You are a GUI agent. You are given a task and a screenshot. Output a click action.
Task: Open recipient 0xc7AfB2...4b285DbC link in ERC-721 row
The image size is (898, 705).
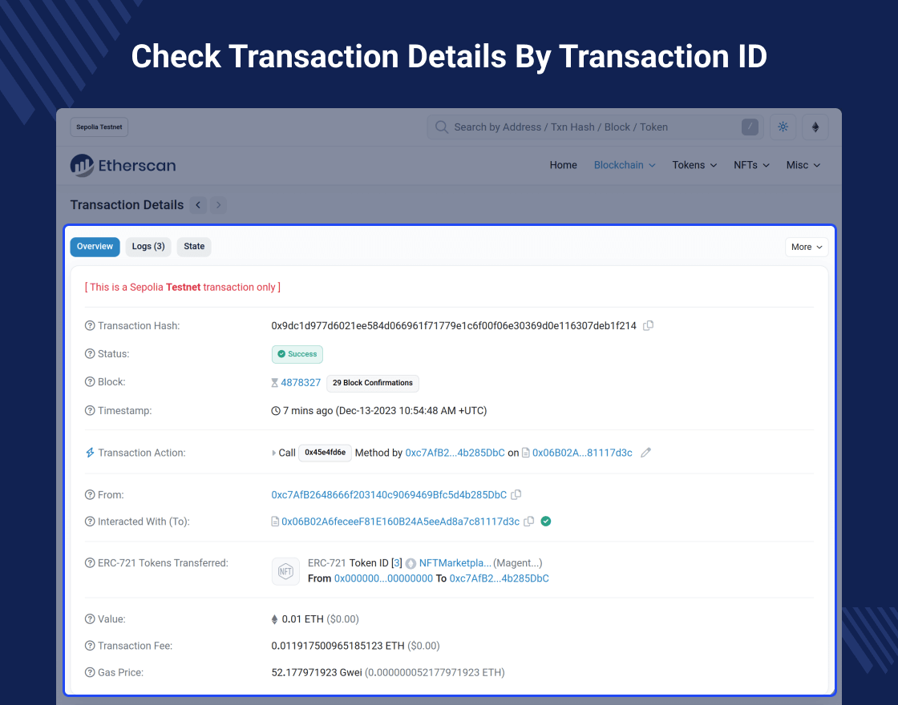coord(500,578)
